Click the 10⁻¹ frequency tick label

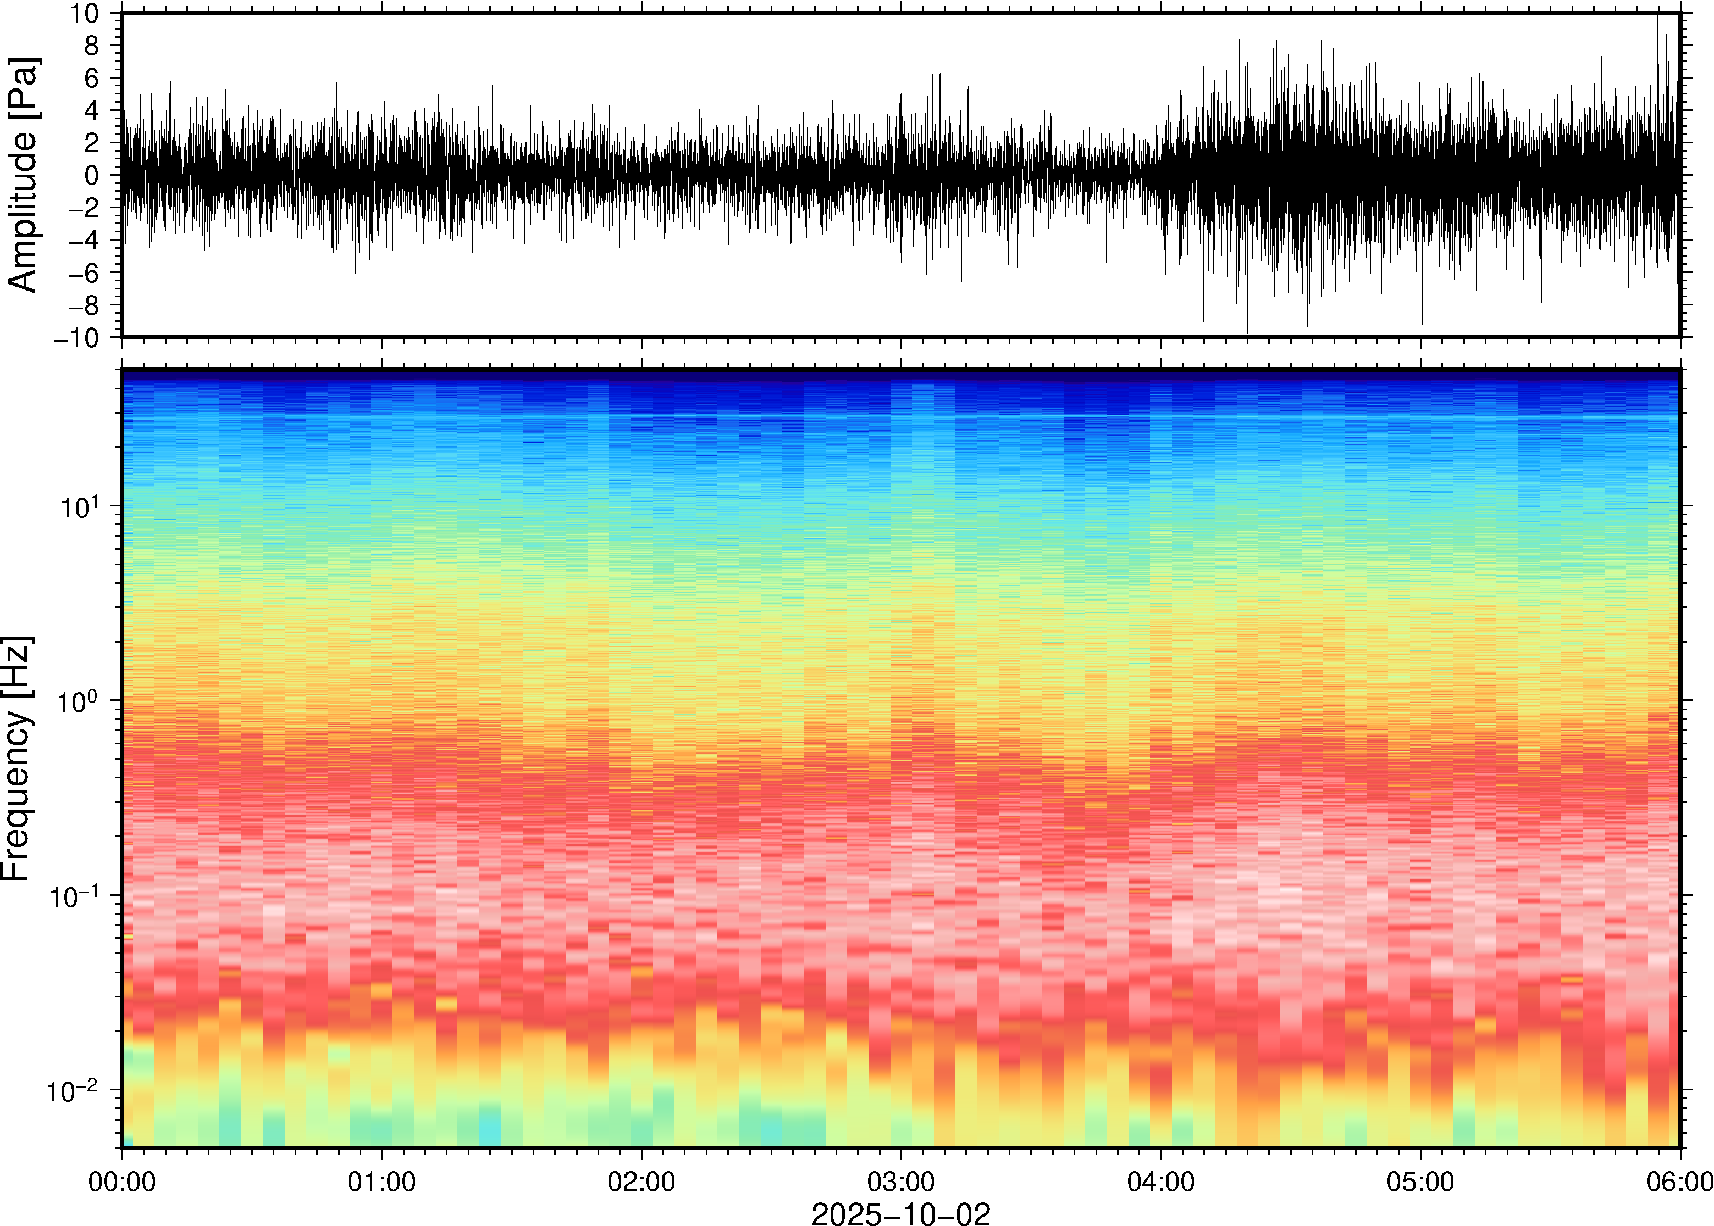click(x=73, y=896)
